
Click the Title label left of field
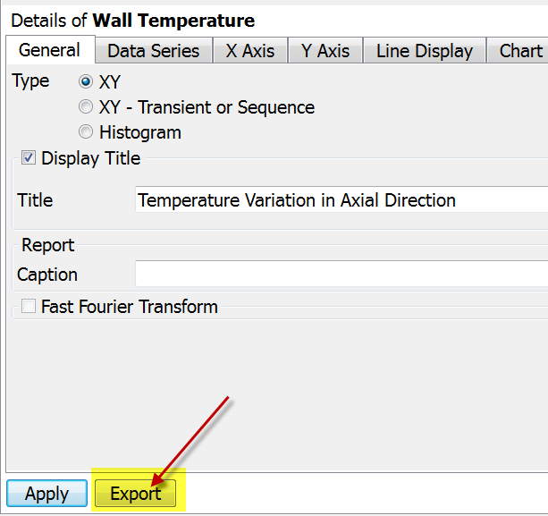pos(35,200)
